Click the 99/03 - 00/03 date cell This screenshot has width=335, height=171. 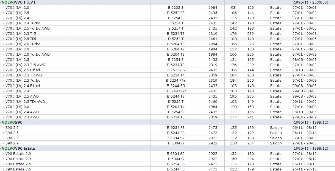305,96
